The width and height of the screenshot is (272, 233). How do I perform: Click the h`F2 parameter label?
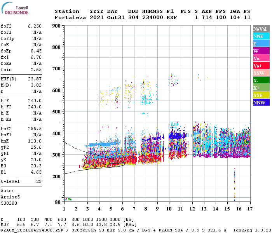coord(6,107)
